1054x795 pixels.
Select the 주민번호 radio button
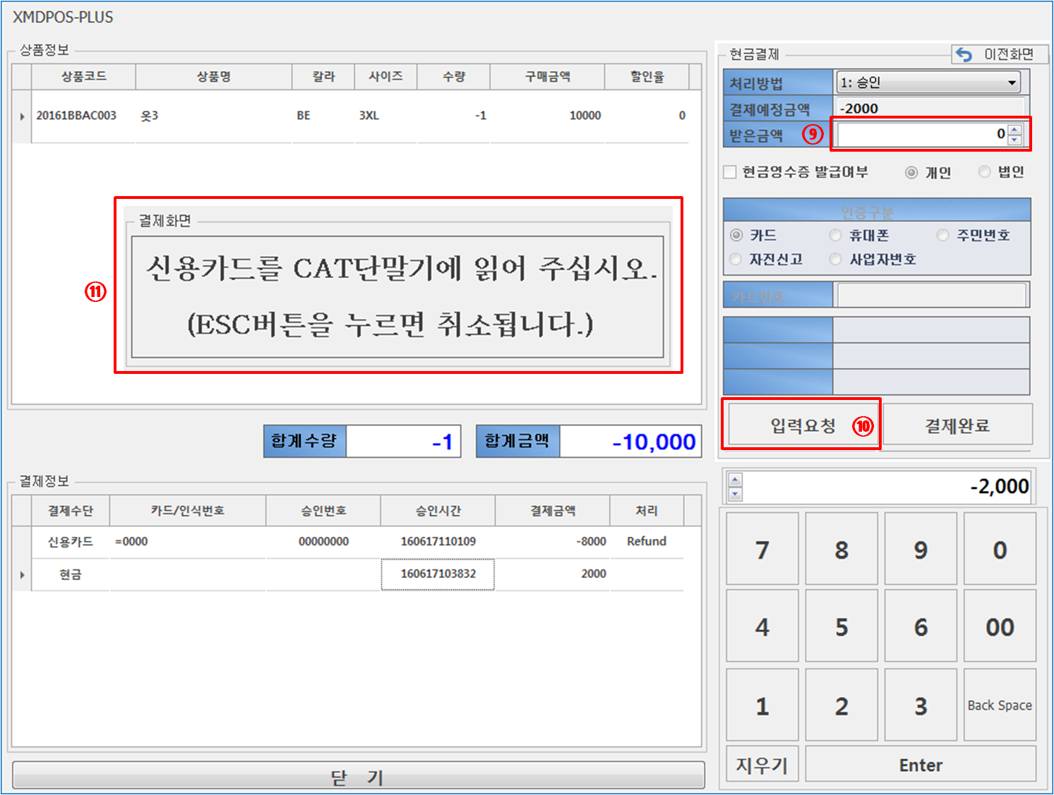943,235
